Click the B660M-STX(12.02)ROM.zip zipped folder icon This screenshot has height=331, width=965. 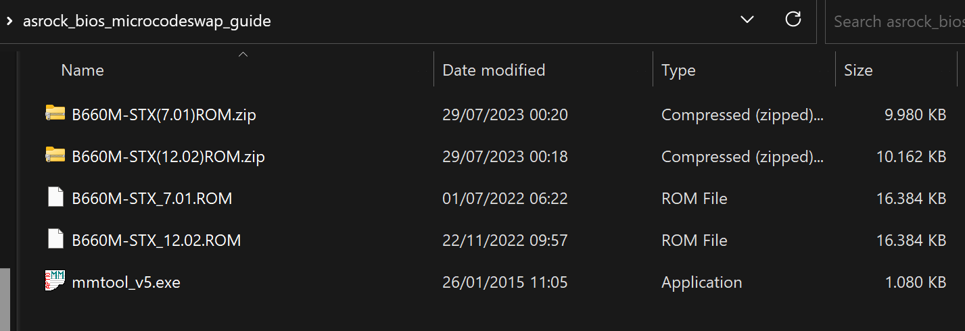tap(55, 156)
